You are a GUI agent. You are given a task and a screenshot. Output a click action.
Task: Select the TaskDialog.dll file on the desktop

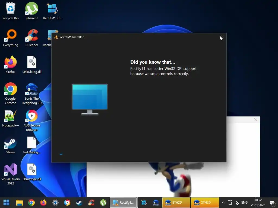[x=31, y=64]
